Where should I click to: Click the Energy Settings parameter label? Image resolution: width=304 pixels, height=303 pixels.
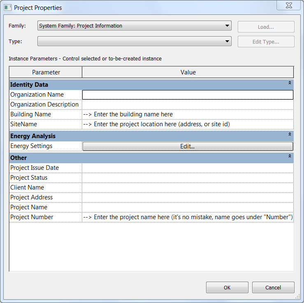point(31,146)
